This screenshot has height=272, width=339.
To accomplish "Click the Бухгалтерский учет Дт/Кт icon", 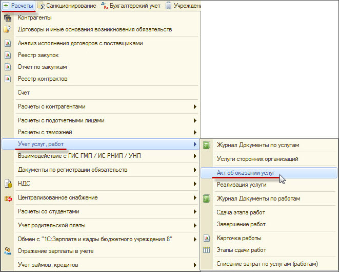I will (105, 6).
